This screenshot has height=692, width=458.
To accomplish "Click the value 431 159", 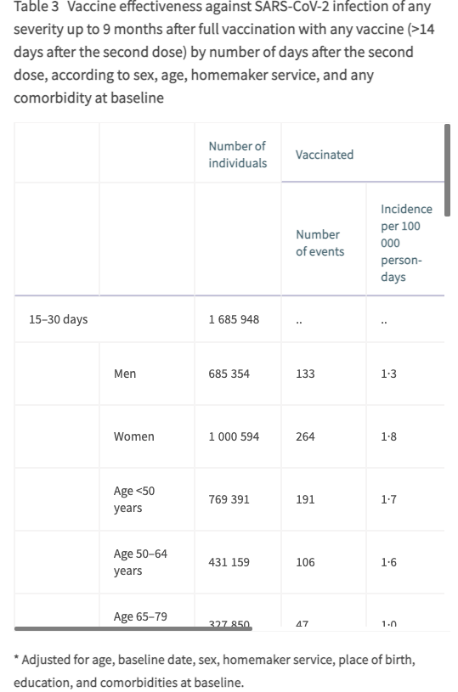I will tap(229, 562).
